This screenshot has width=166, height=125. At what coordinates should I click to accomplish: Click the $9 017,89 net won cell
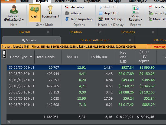tap(126, 74)
